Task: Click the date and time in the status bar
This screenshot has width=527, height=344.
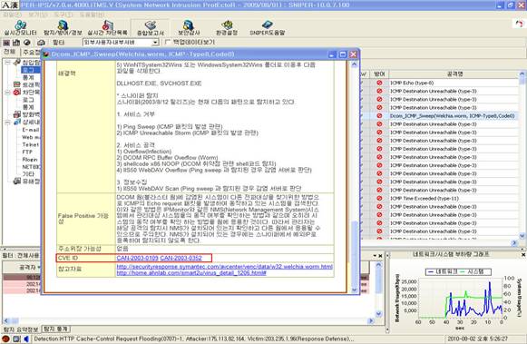Action: tap(478, 339)
